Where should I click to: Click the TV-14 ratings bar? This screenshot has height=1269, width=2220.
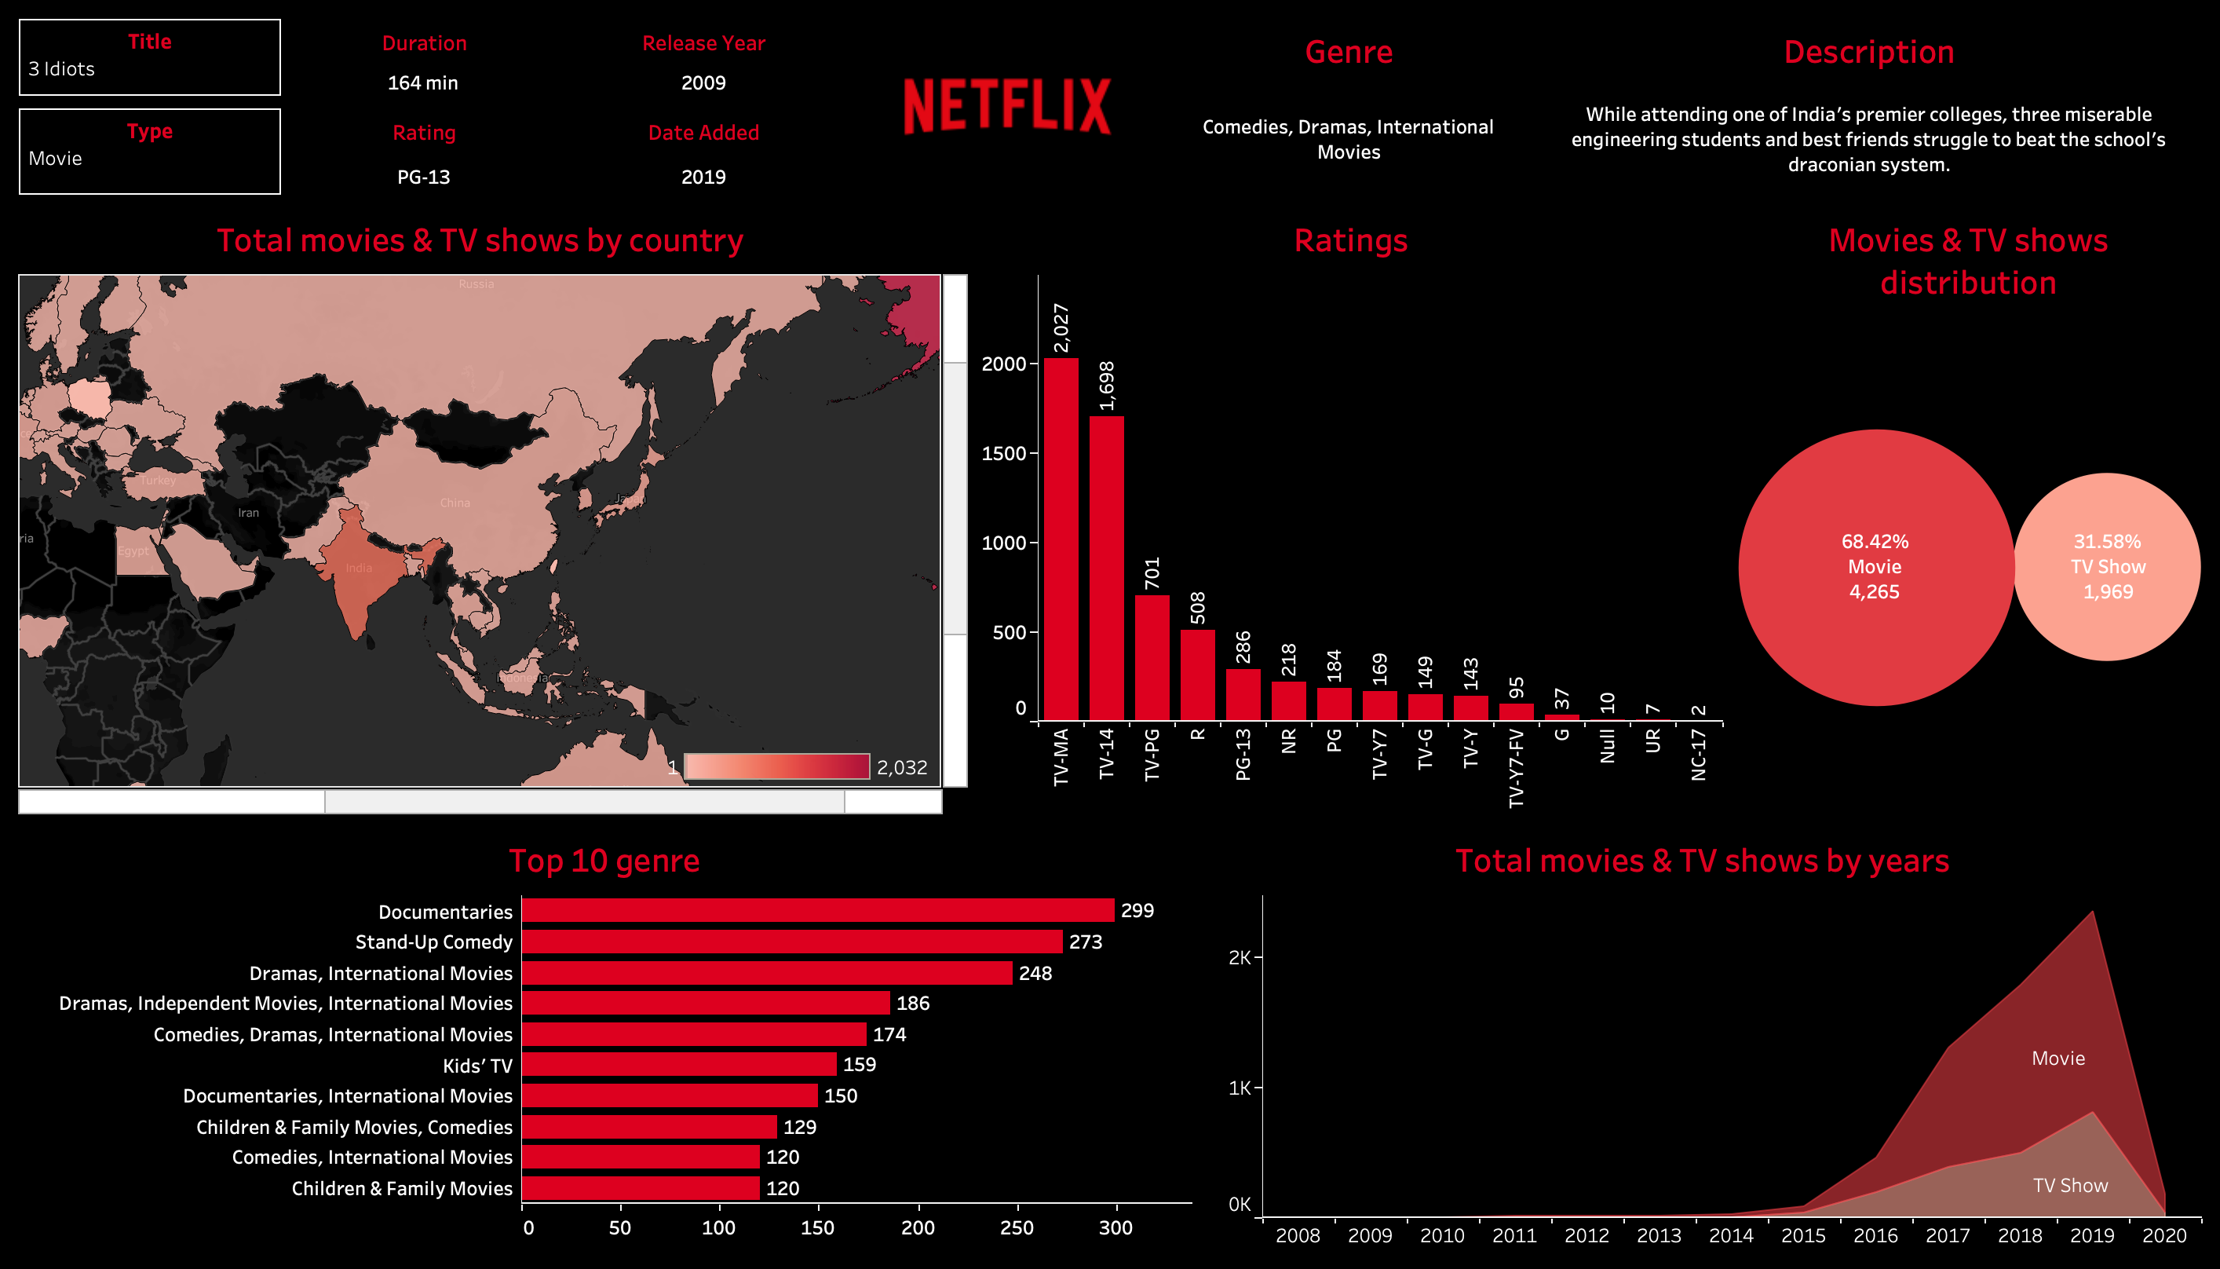(1107, 569)
